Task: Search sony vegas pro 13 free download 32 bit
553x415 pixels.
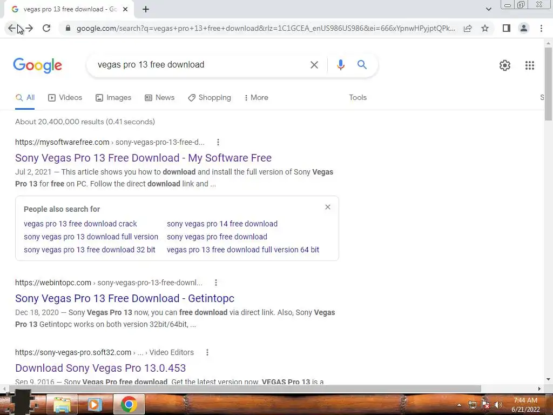Action: click(x=90, y=250)
